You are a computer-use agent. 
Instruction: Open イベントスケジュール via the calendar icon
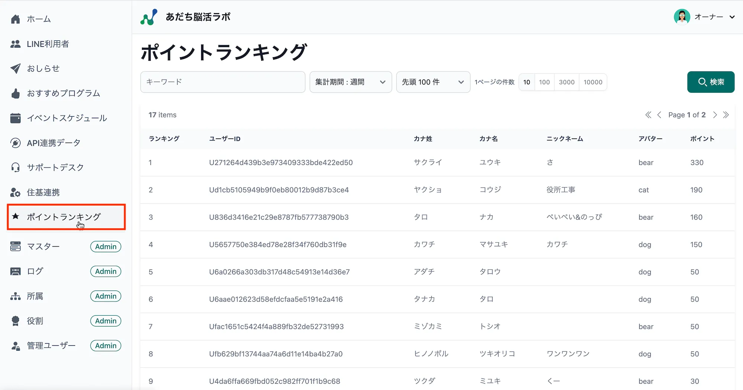coord(15,118)
